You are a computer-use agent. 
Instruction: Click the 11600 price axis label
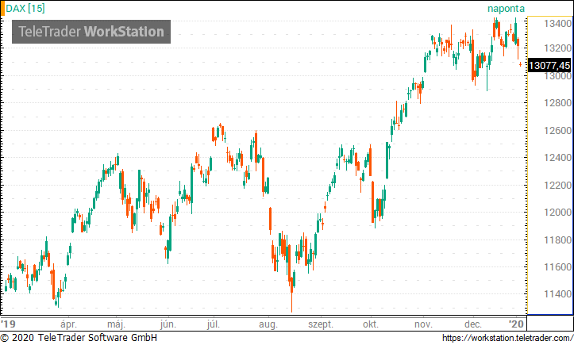pyautogui.click(x=557, y=267)
